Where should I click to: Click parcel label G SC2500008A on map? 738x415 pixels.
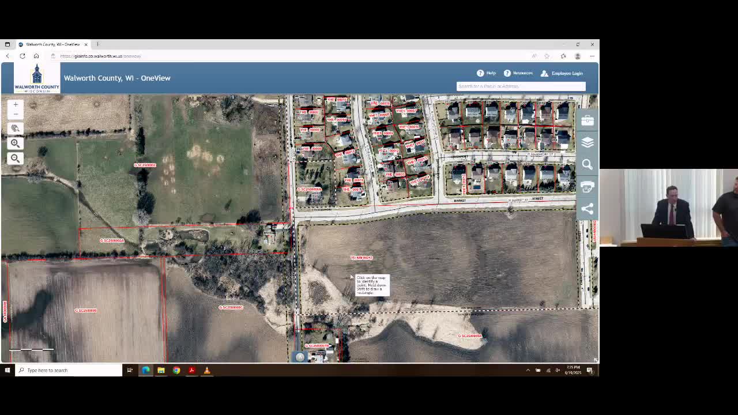click(470, 336)
